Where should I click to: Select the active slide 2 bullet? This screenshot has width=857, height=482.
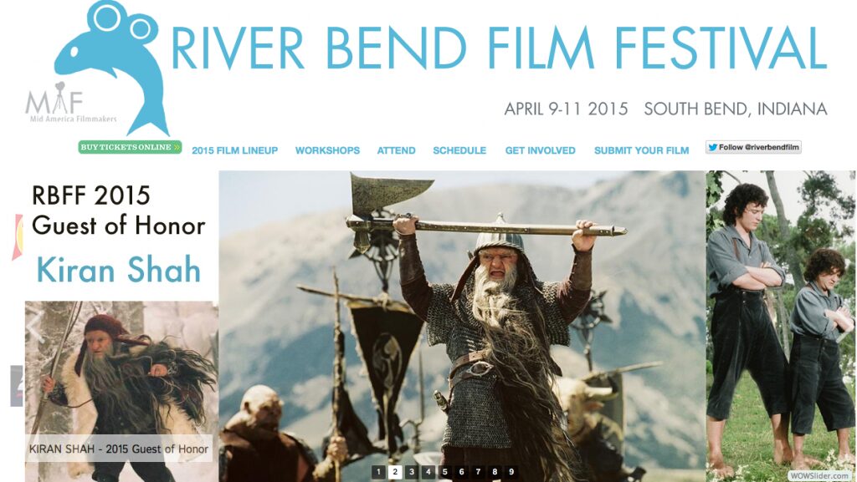pyautogui.click(x=395, y=472)
